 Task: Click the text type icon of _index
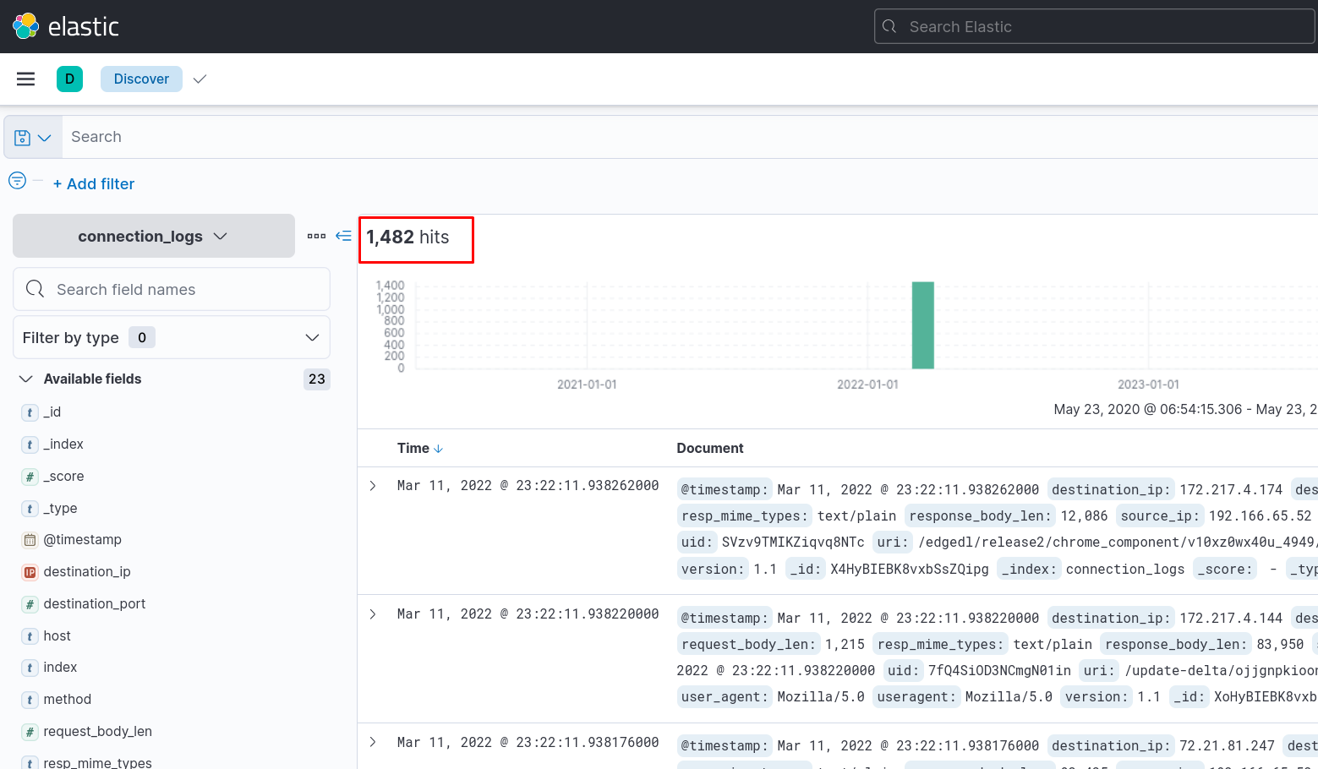[30, 444]
